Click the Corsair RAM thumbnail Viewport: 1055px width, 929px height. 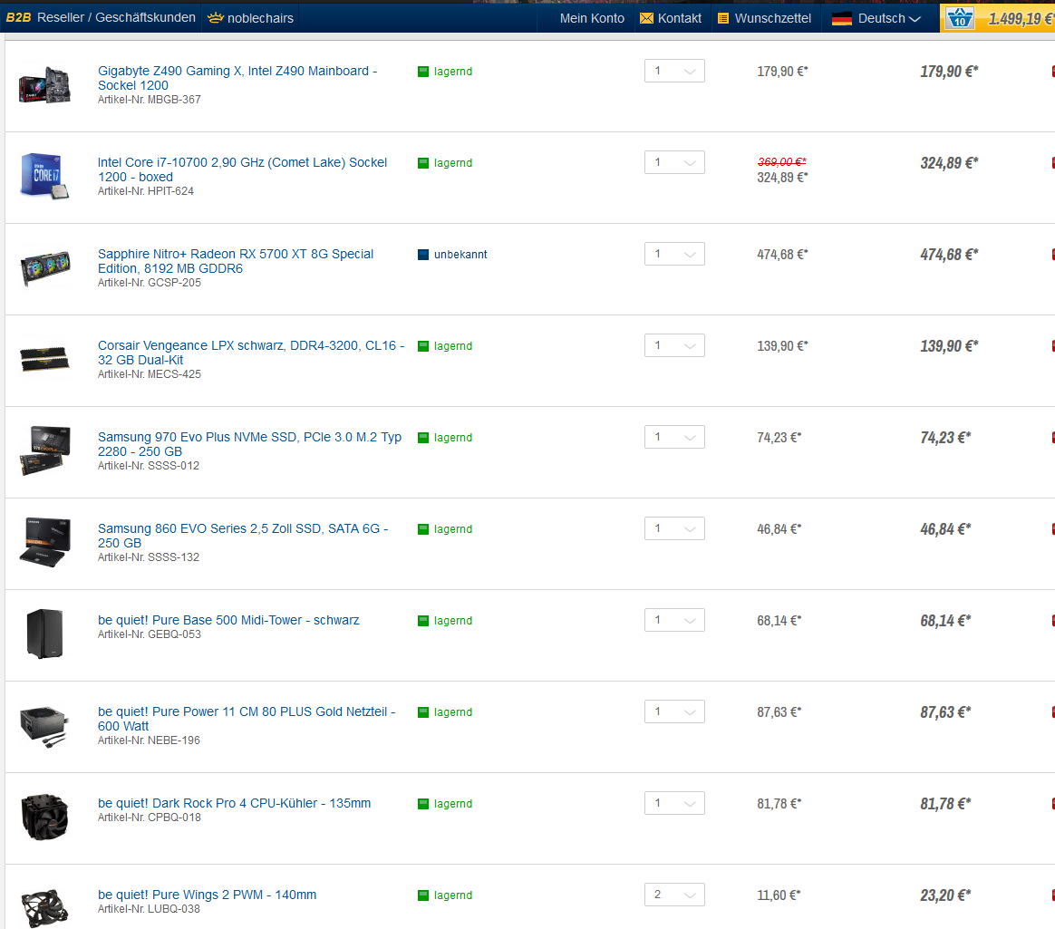click(44, 359)
